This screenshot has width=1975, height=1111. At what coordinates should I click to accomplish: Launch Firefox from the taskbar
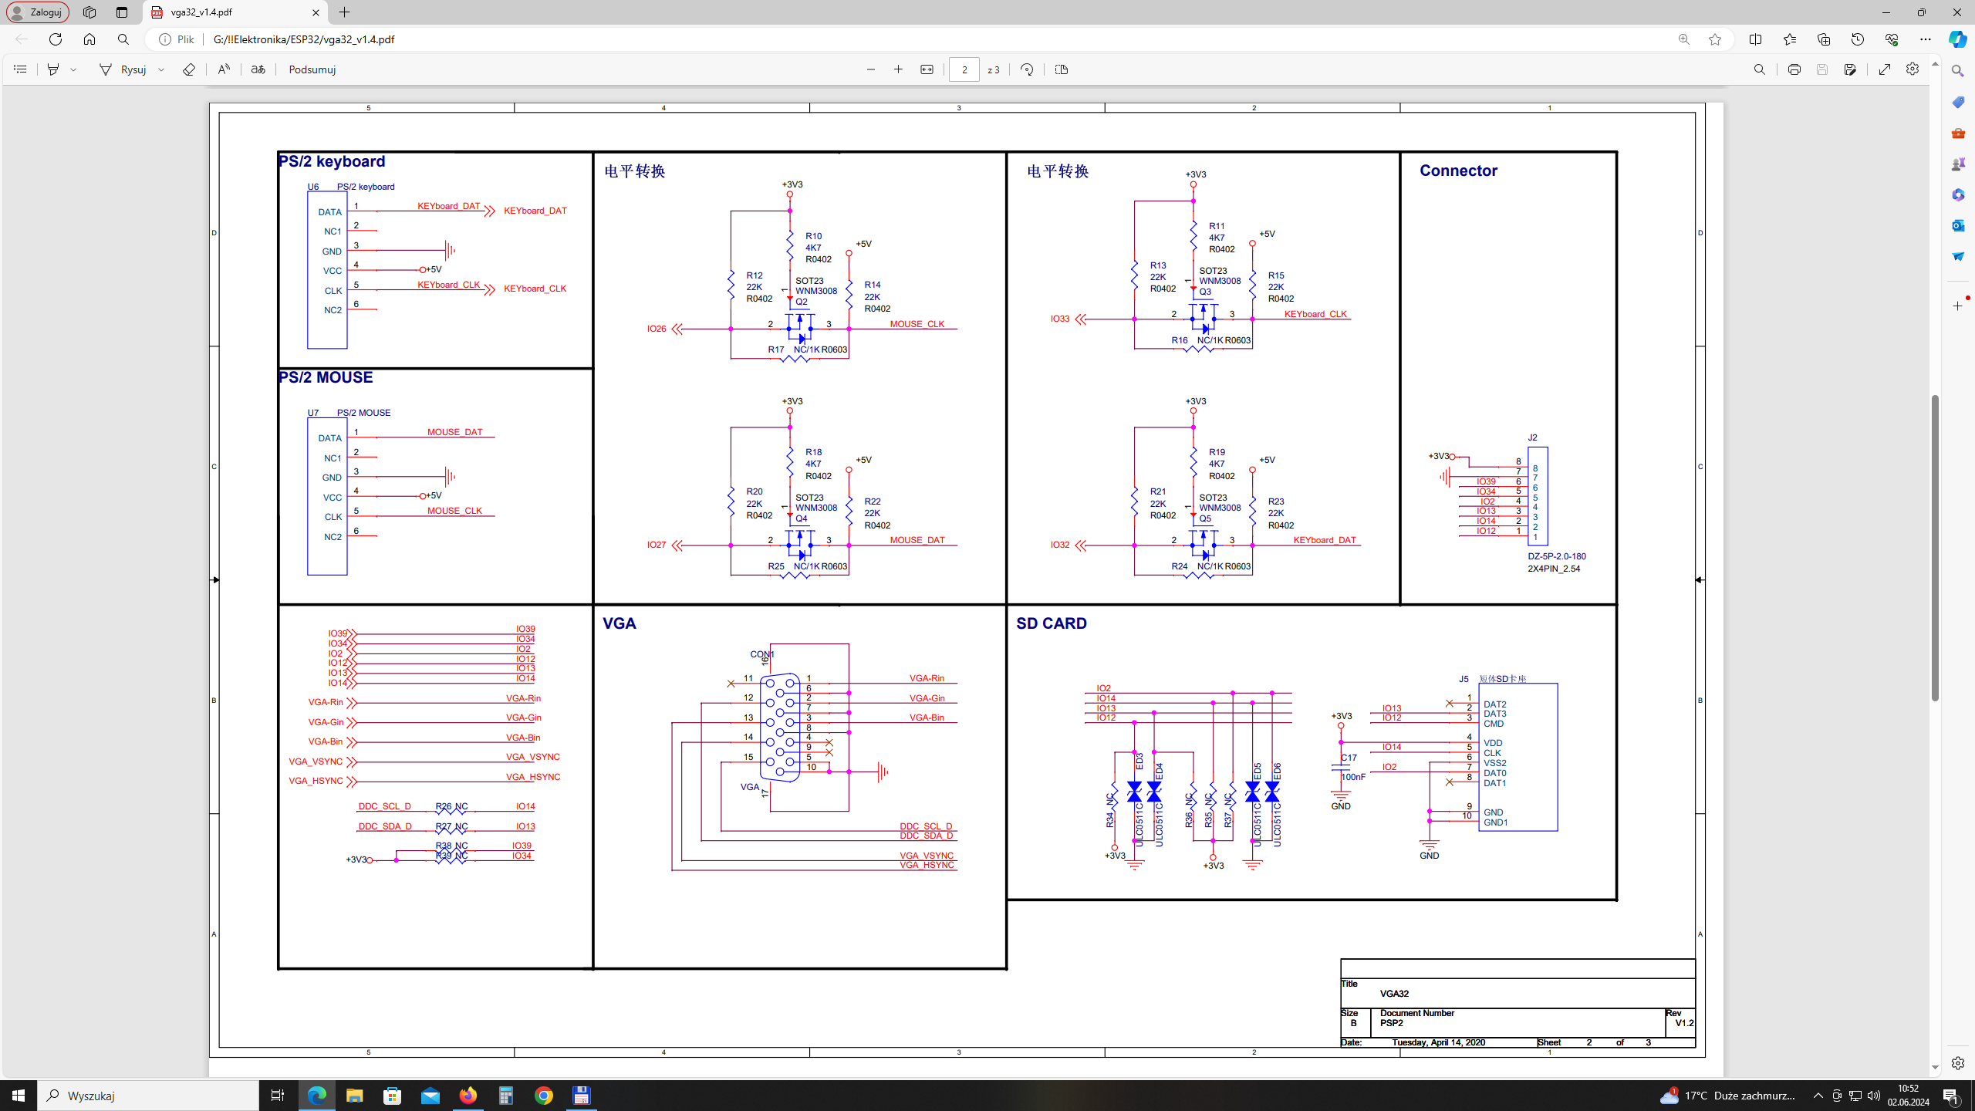pyautogui.click(x=468, y=1096)
